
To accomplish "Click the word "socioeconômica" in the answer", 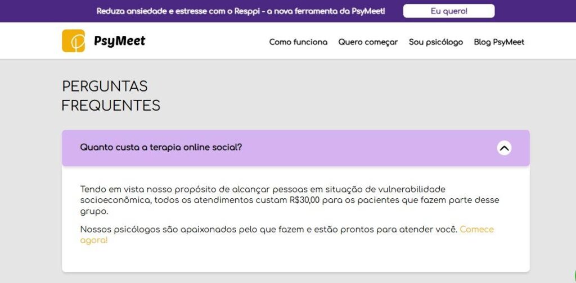I will point(114,200).
